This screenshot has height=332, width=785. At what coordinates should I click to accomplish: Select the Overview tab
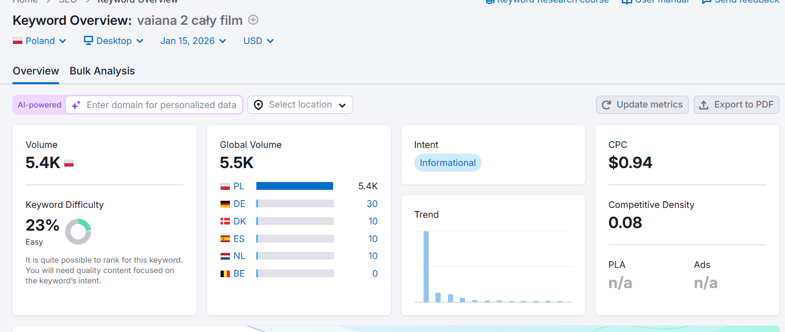click(36, 71)
